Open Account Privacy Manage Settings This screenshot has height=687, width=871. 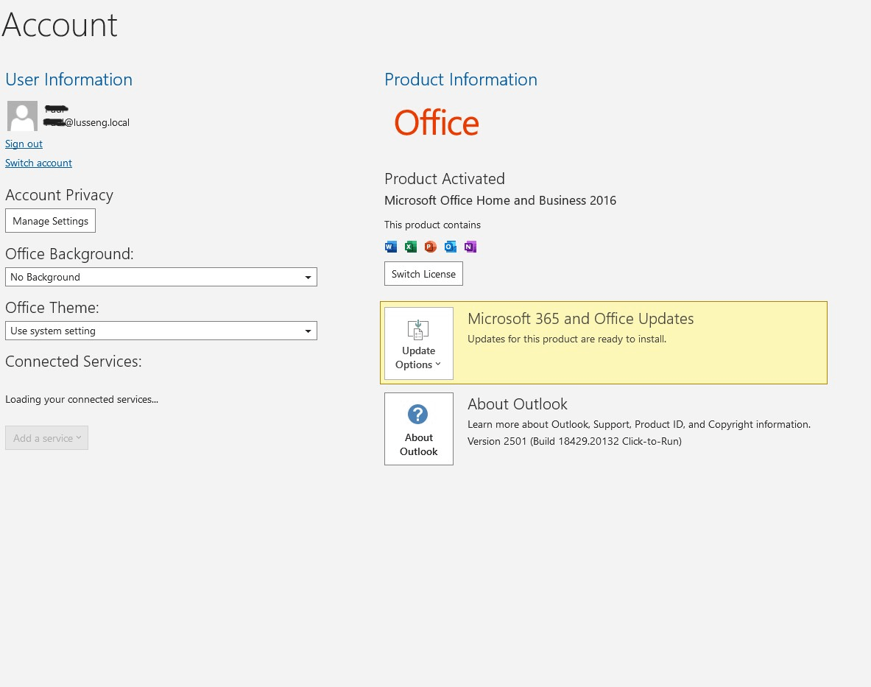coord(50,220)
